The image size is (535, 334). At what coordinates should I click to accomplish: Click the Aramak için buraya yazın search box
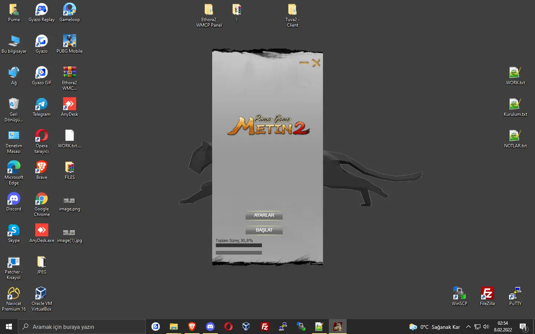pyautogui.click(x=82, y=327)
